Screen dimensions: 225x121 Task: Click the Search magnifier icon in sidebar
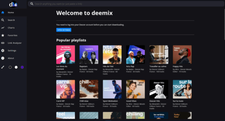tap(3, 20)
